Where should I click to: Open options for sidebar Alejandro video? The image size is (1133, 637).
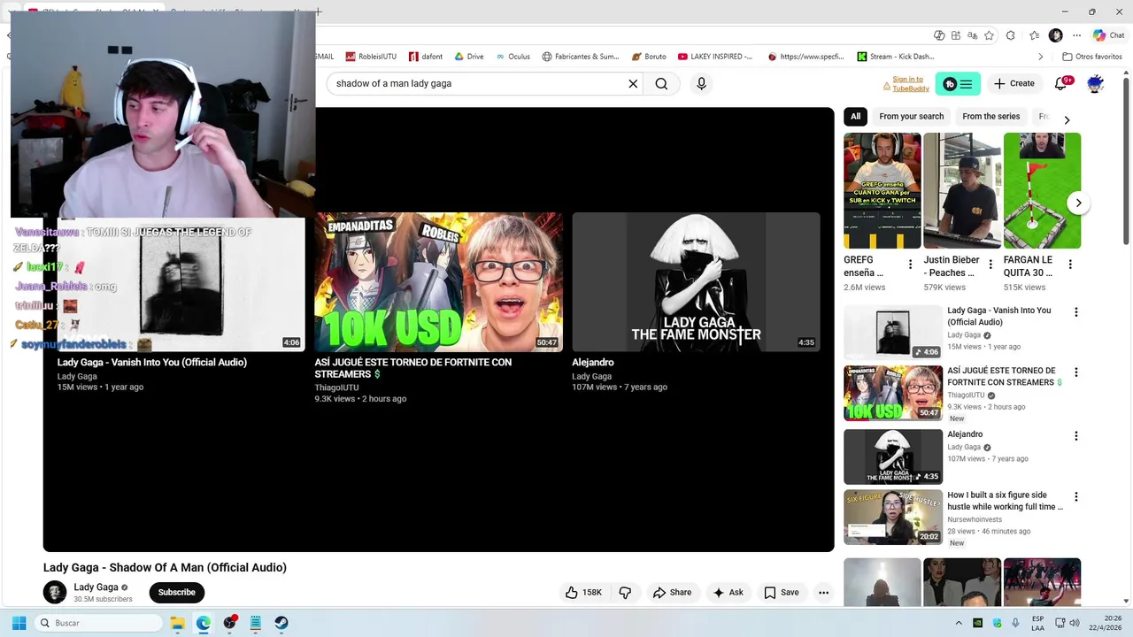click(1075, 436)
